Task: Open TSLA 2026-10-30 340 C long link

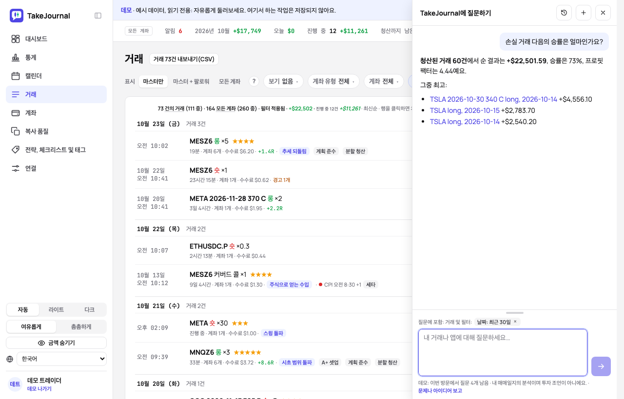Action: point(493,99)
